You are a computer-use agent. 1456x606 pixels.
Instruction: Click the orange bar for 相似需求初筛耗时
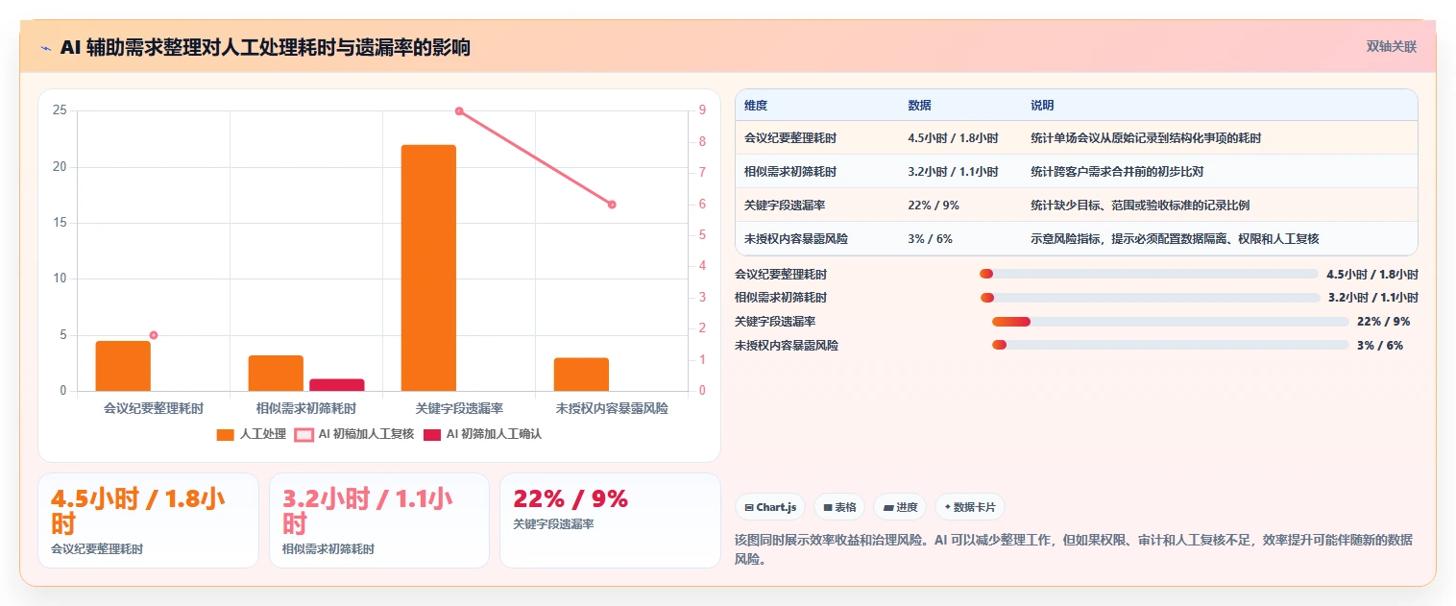(276, 374)
